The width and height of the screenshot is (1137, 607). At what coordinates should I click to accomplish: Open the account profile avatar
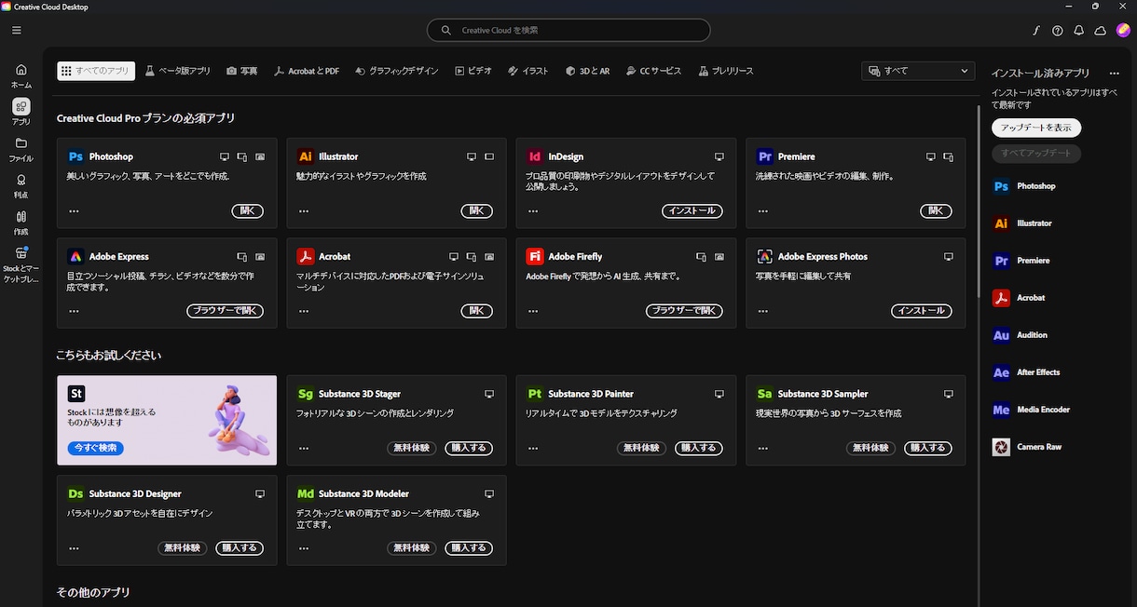click(1123, 31)
